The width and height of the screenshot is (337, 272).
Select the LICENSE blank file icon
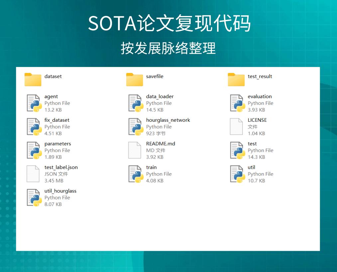pyautogui.click(x=236, y=127)
